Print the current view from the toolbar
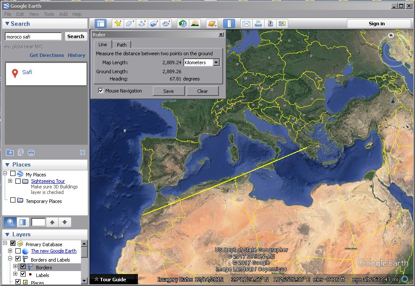 click(258, 24)
